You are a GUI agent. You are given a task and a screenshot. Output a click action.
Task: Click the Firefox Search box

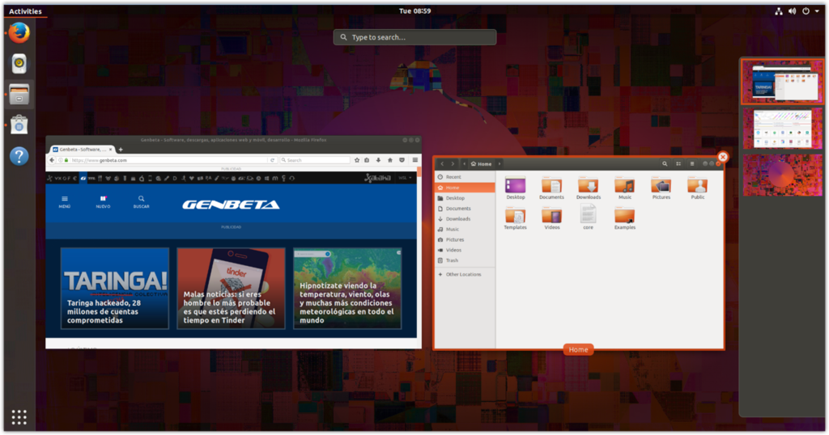pyautogui.click(x=315, y=160)
